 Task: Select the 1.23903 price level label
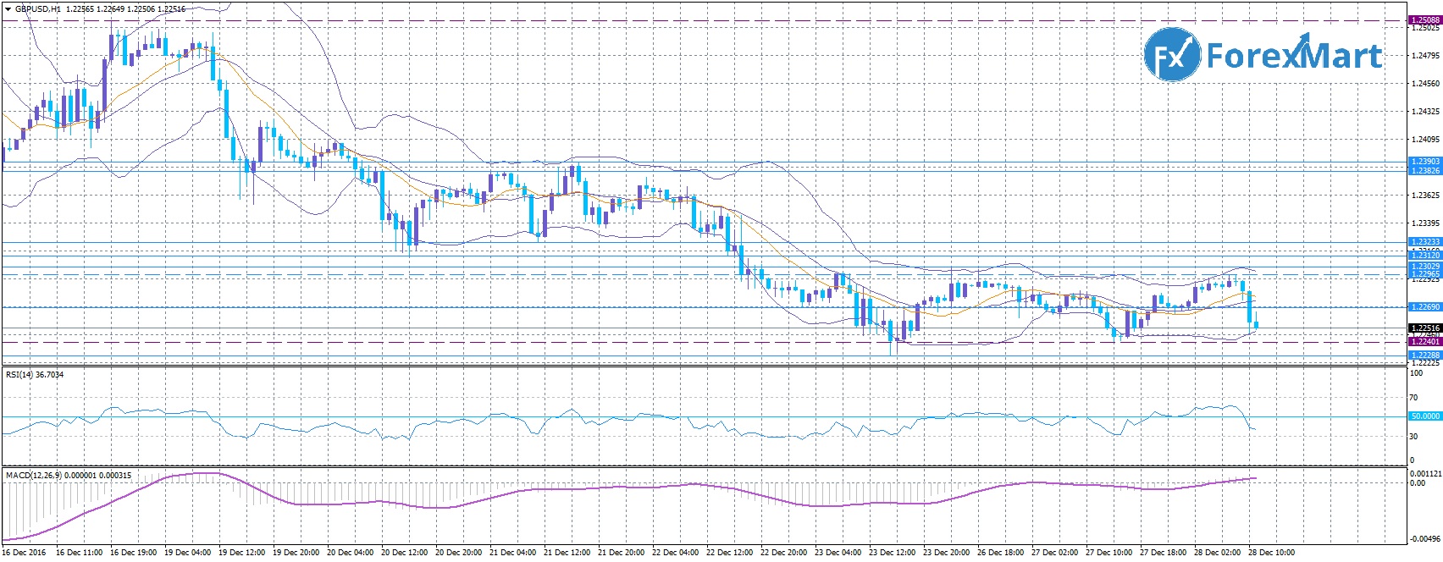click(1424, 161)
